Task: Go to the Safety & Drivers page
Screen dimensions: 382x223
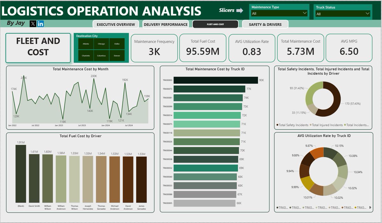Action: [265, 24]
